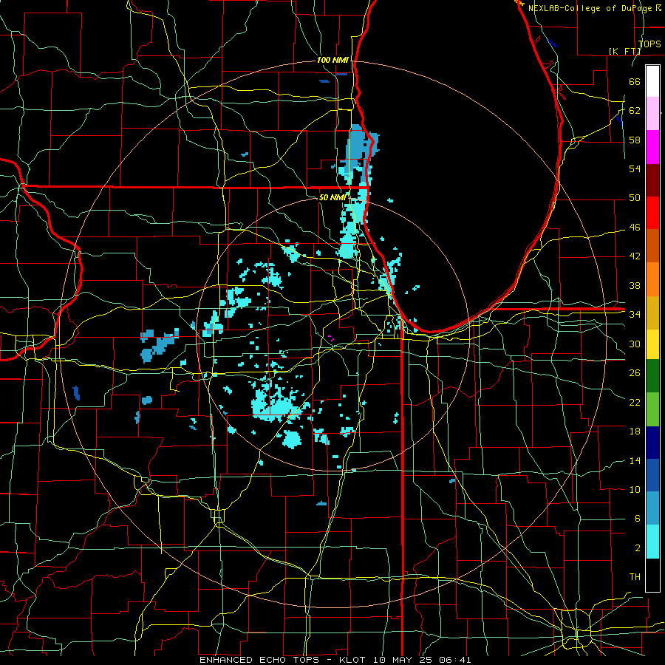Image resolution: width=665 pixels, height=665 pixels.
Task: Click the legend value "14"
Action: (635, 460)
